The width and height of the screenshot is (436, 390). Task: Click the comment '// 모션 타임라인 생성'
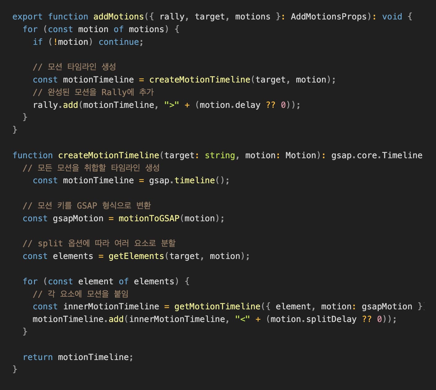74,67
